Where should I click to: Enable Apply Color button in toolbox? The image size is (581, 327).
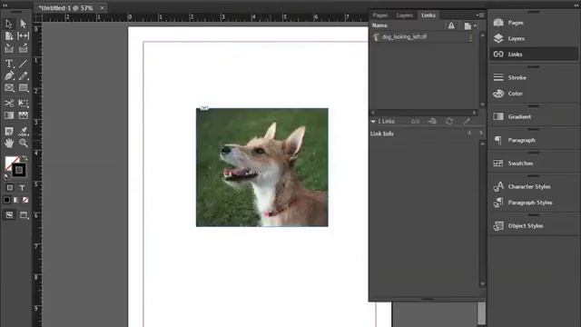(x=6, y=200)
